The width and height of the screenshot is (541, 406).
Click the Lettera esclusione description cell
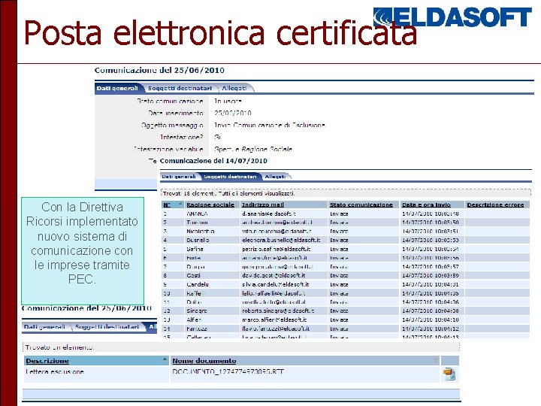point(55,372)
